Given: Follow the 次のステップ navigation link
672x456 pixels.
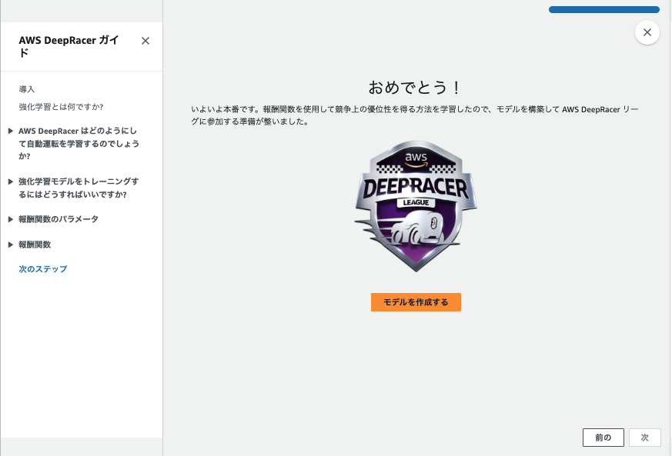Looking at the screenshot, I should pyautogui.click(x=43, y=269).
